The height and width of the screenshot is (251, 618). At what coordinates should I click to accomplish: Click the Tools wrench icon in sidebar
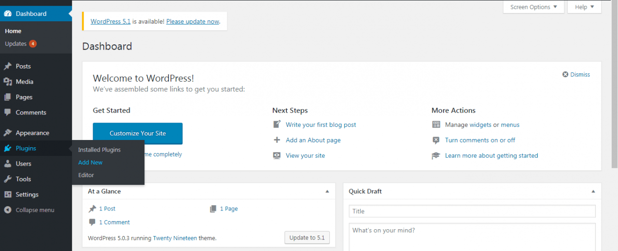[8, 179]
